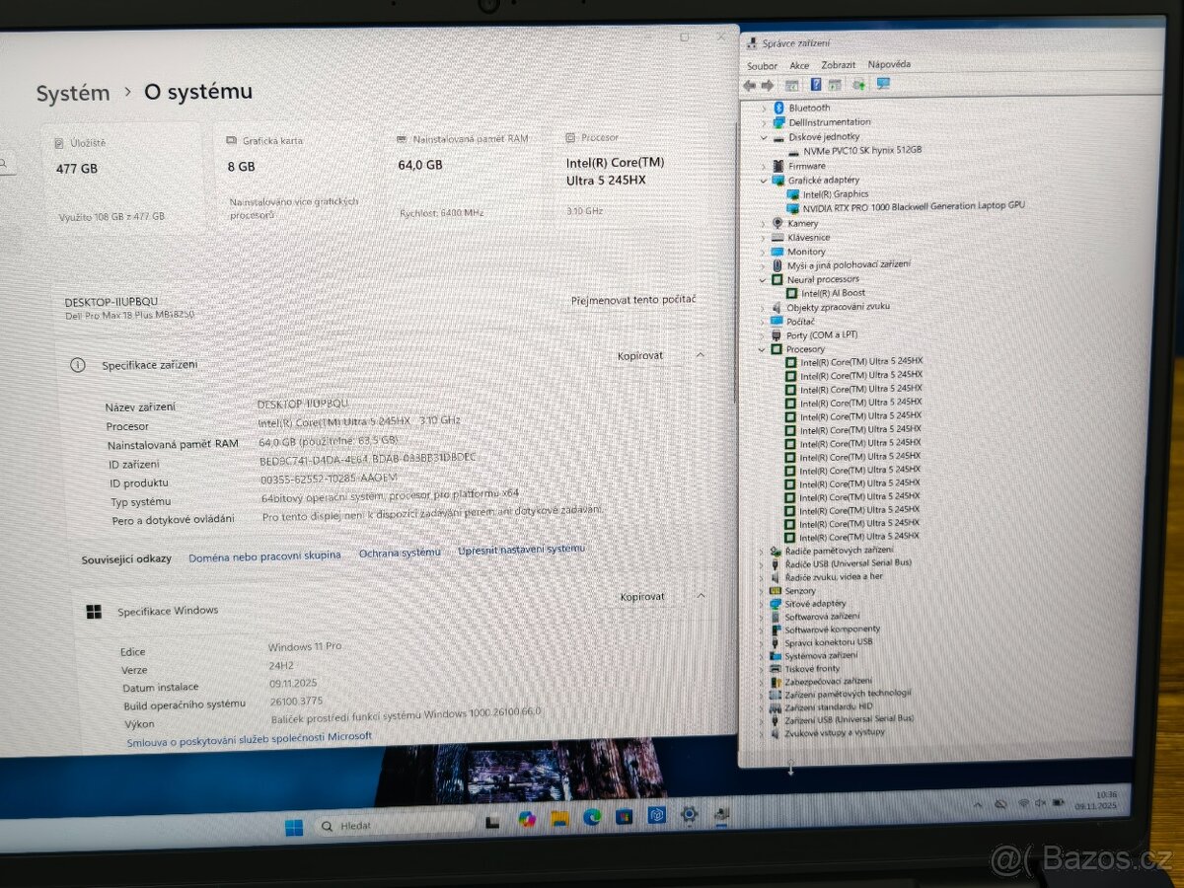
Task: Open Chrome from the taskbar
Action: 526,820
